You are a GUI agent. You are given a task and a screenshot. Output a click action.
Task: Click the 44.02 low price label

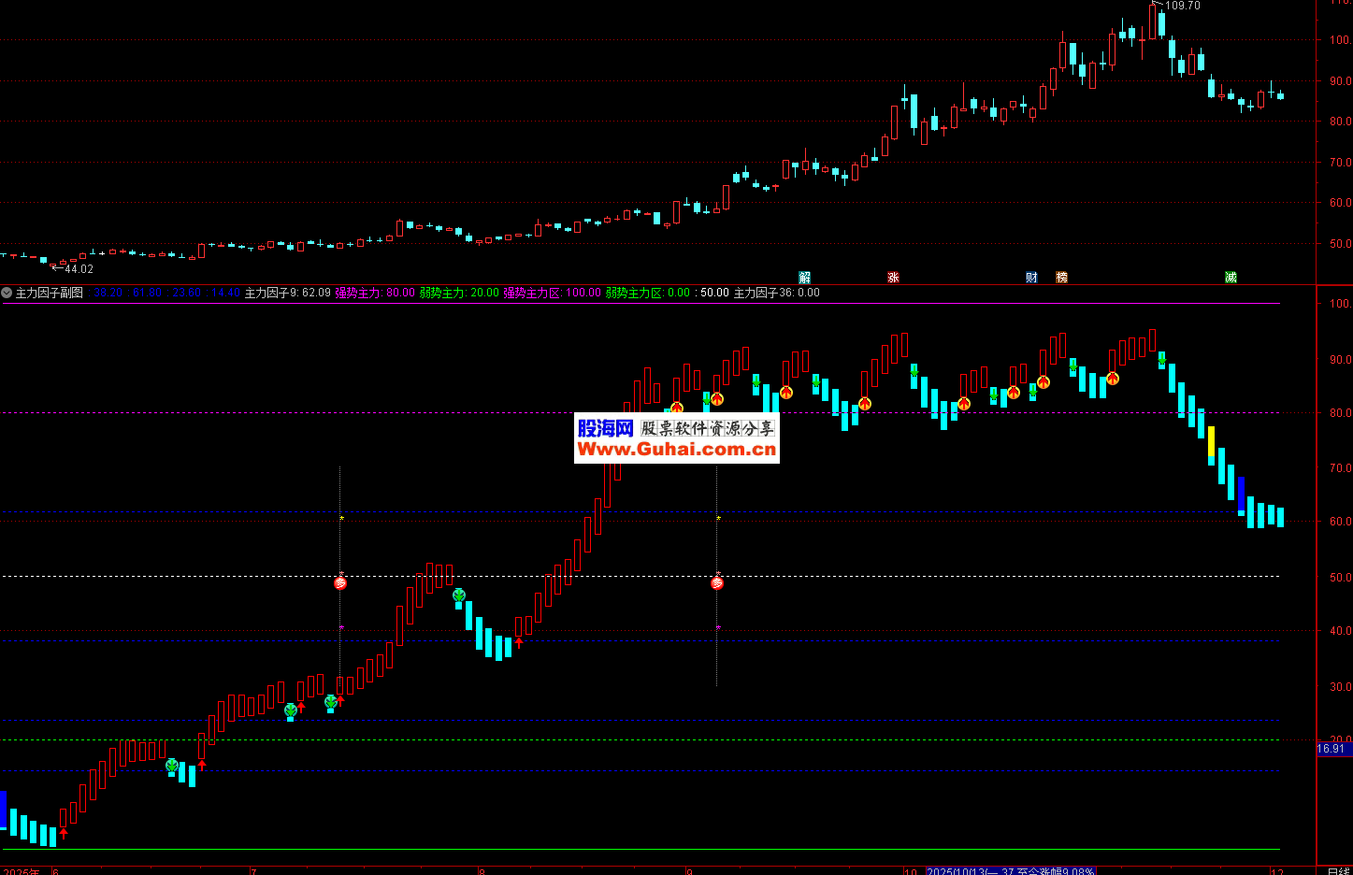tap(79, 269)
